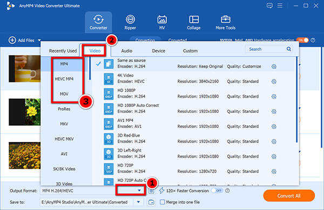Click the 3D Red-Blue format icon
Screen dimensions: 324x210
109,139
